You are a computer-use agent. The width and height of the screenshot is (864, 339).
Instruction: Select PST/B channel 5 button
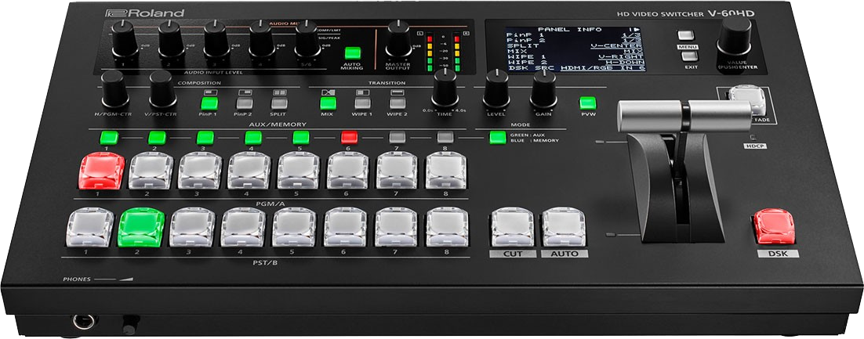click(x=295, y=227)
